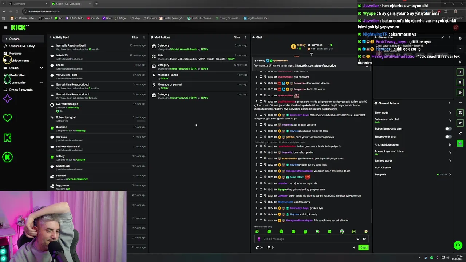This screenshot has width=466, height=262.
Task: Expand Slow mode options chevron
Action: click(x=450, y=112)
